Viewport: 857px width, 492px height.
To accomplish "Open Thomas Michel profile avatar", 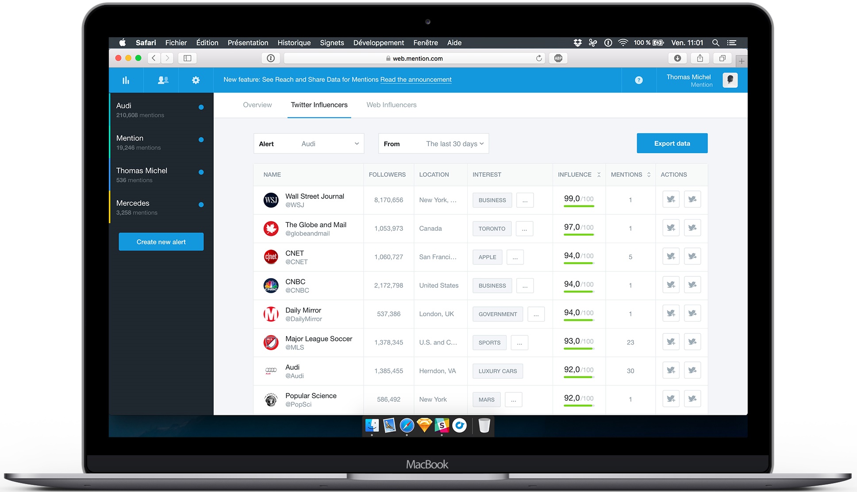I will pyautogui.click(x=730, y=80).
